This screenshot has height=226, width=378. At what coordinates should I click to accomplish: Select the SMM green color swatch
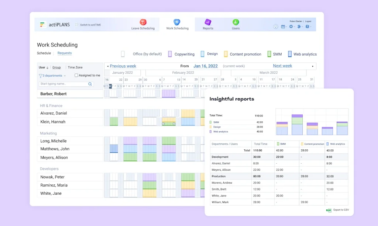[x=268, y=54]
